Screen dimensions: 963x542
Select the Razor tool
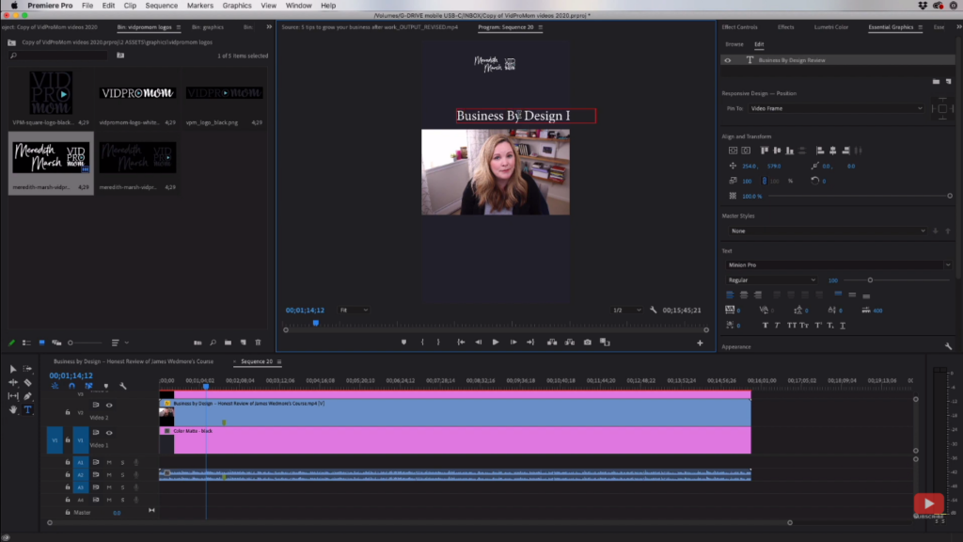pyautogui.click(x=27, y=382)
